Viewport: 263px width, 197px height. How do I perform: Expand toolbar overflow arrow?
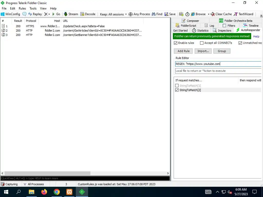[x=261, y=16]
